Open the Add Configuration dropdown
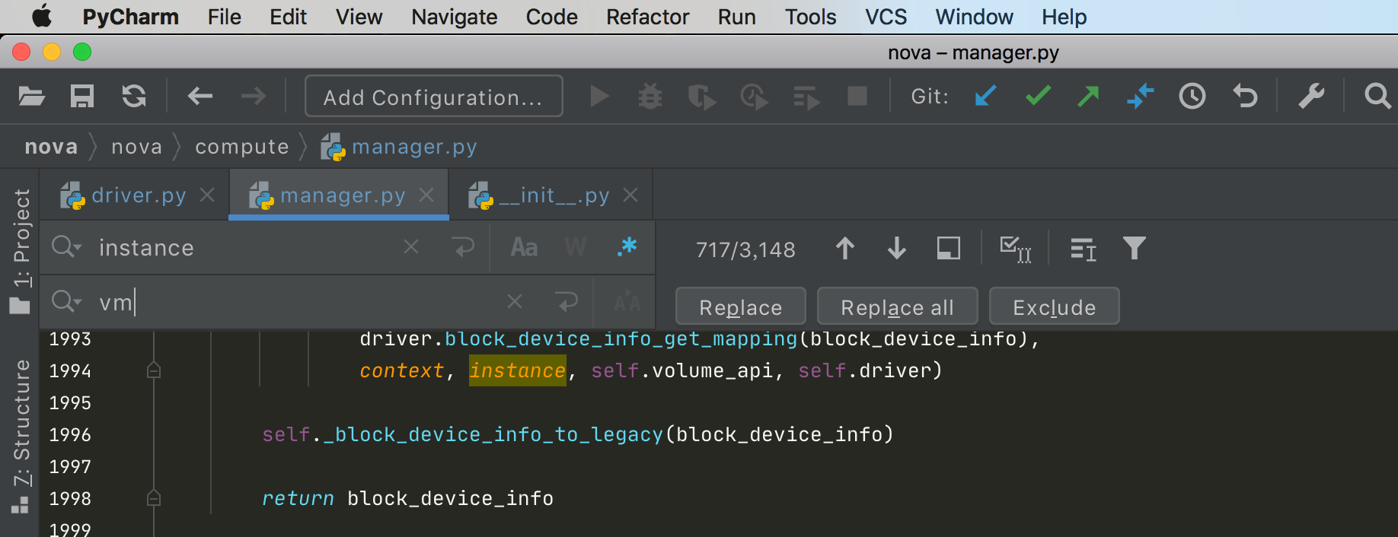1398x537 pixels. coord(433,97)
